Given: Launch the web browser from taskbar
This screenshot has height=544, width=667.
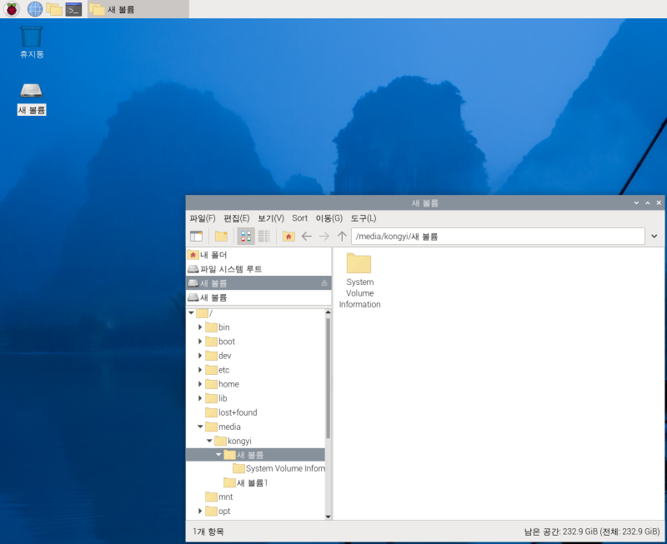Looking at the screenshot, I should point(35,9).
